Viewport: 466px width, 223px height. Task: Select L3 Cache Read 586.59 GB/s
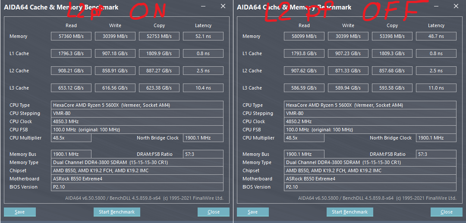[304, 88]
